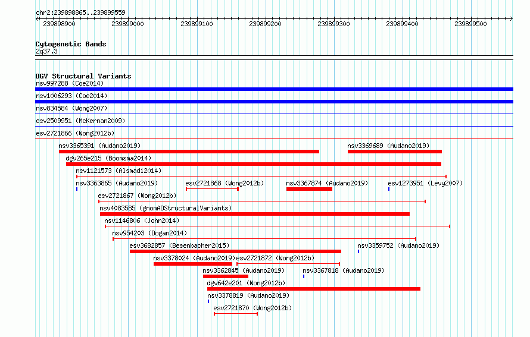Image resolution: width=530 pixels, height=337 pixels.
Task: Click ruler position 239899200
Action: click(266, 24)
